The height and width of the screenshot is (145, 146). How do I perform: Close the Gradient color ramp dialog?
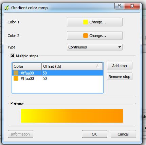coord(132,6)
